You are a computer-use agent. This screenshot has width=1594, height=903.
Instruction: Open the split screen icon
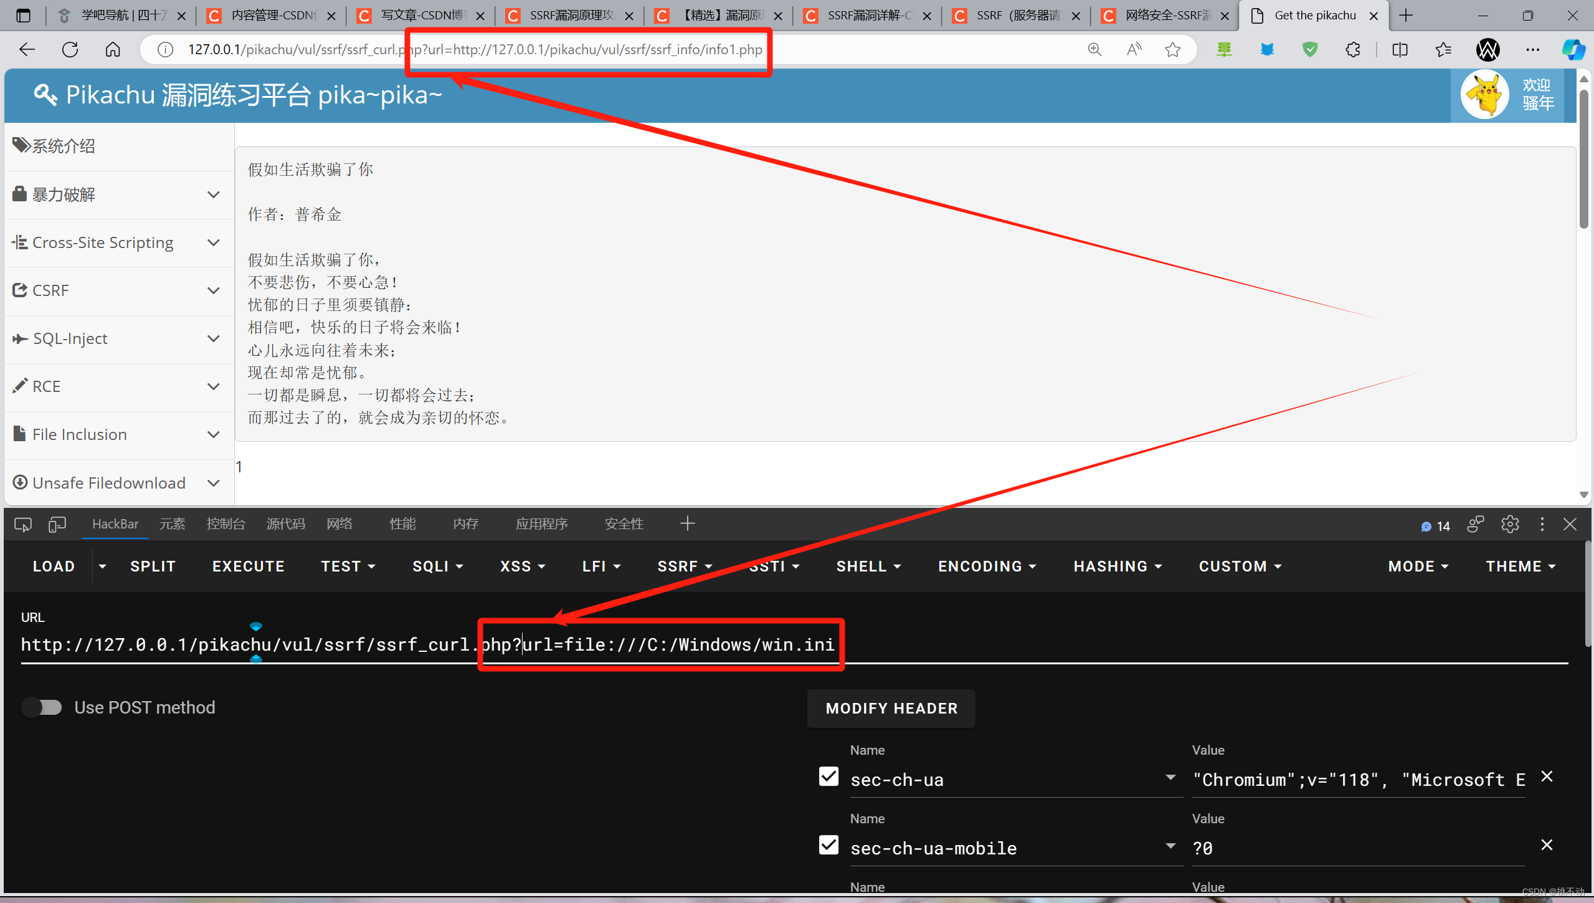click(1400, 50)
